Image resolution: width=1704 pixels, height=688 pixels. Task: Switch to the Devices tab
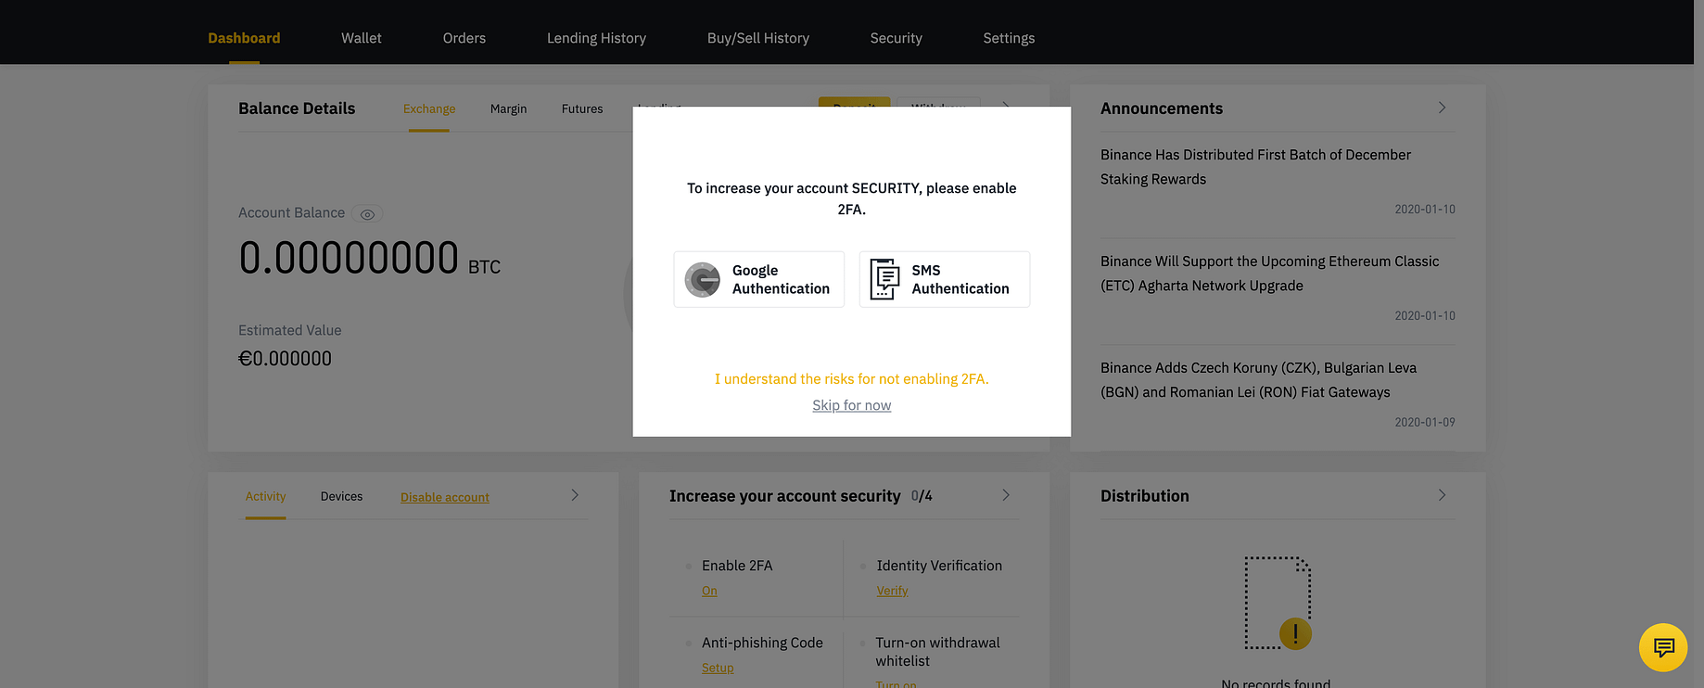coord(341,496)
